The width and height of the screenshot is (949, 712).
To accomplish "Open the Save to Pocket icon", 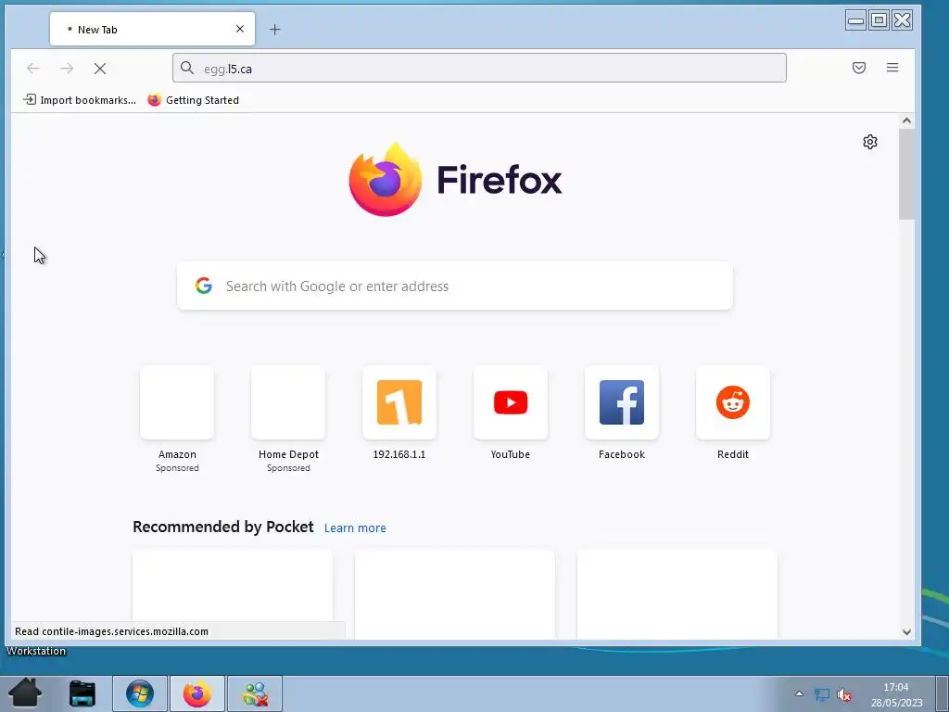I will (x=859, y=67).
